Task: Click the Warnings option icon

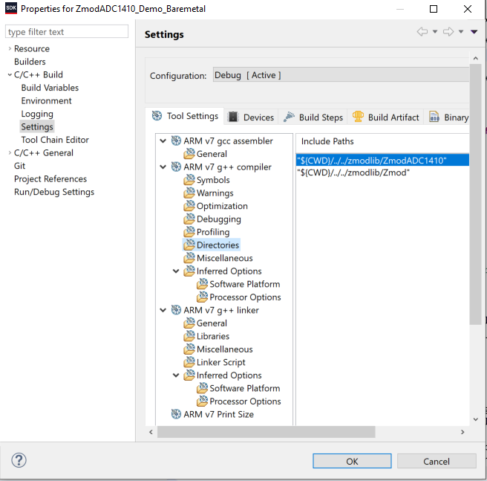Action: pos(189,193)
